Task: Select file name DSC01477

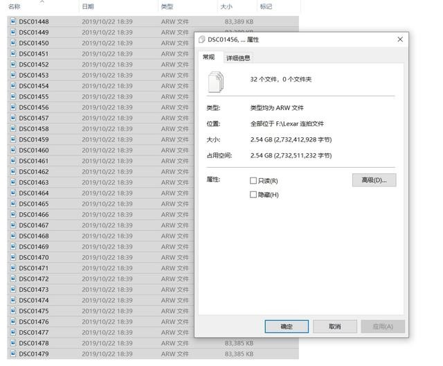Action: 34,332
